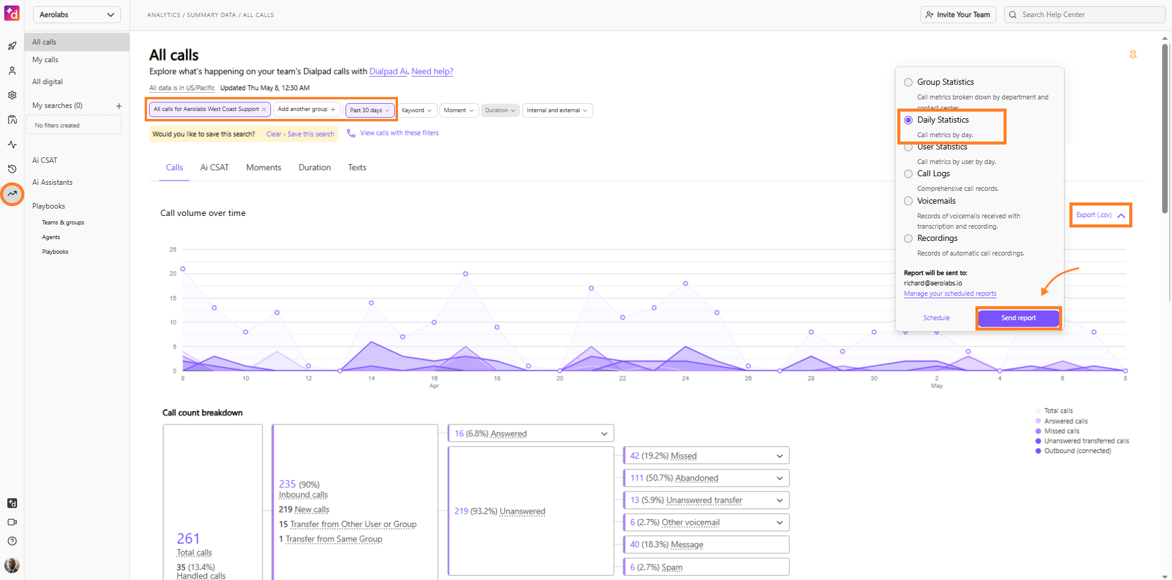
Task: Click the Search Help Center field
Action: [1085, 15]
